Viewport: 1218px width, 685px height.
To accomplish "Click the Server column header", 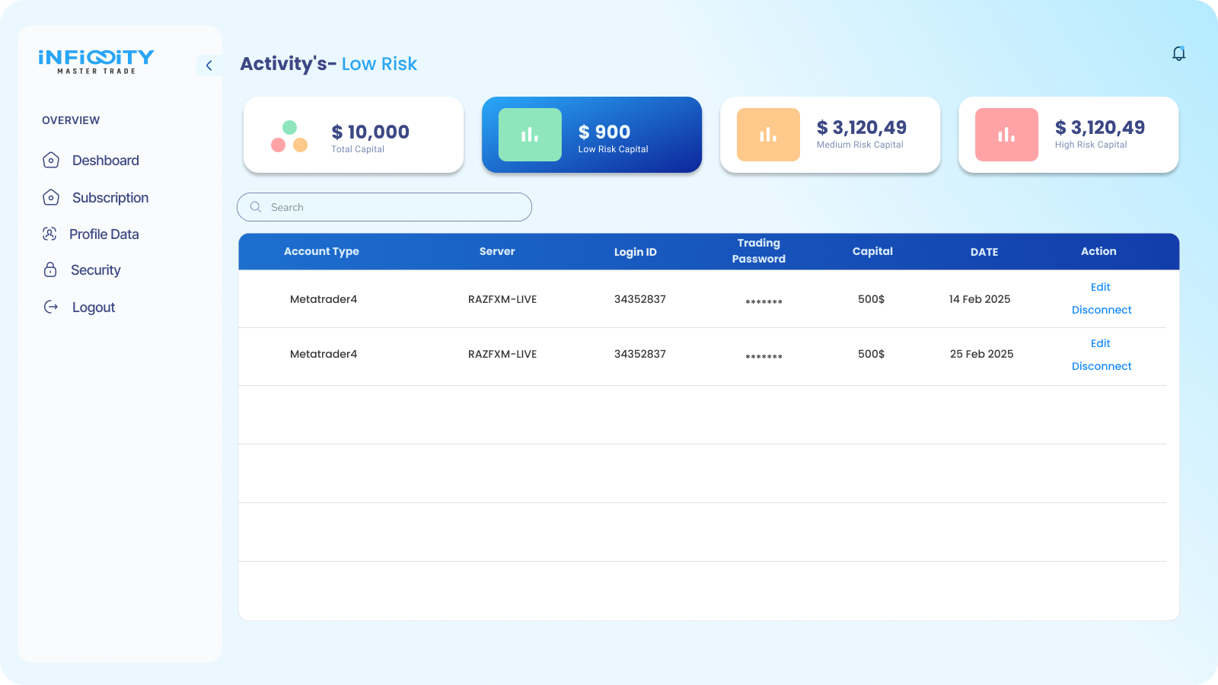I will (497, 251).
